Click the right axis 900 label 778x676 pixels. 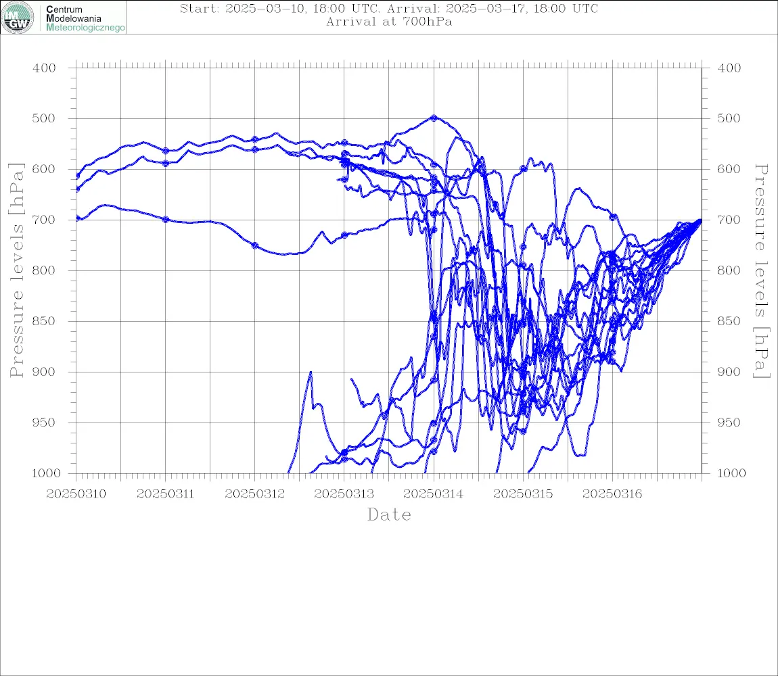point(729,372)
